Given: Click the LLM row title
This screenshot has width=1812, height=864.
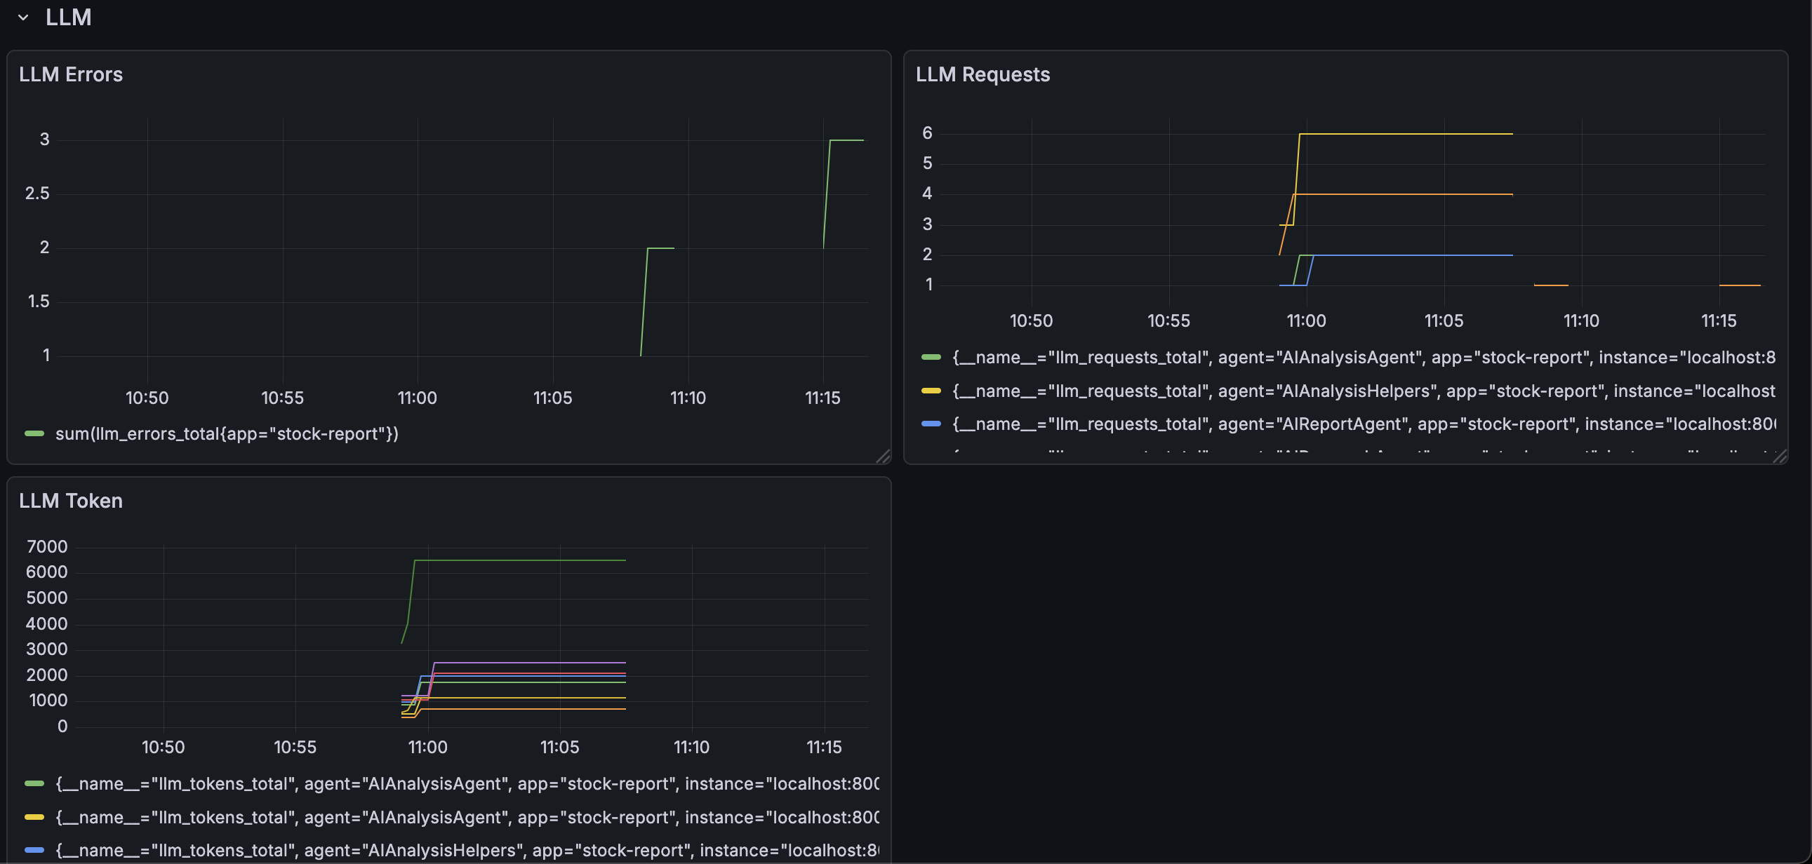Looking at the screenshot, I should 68,18.
